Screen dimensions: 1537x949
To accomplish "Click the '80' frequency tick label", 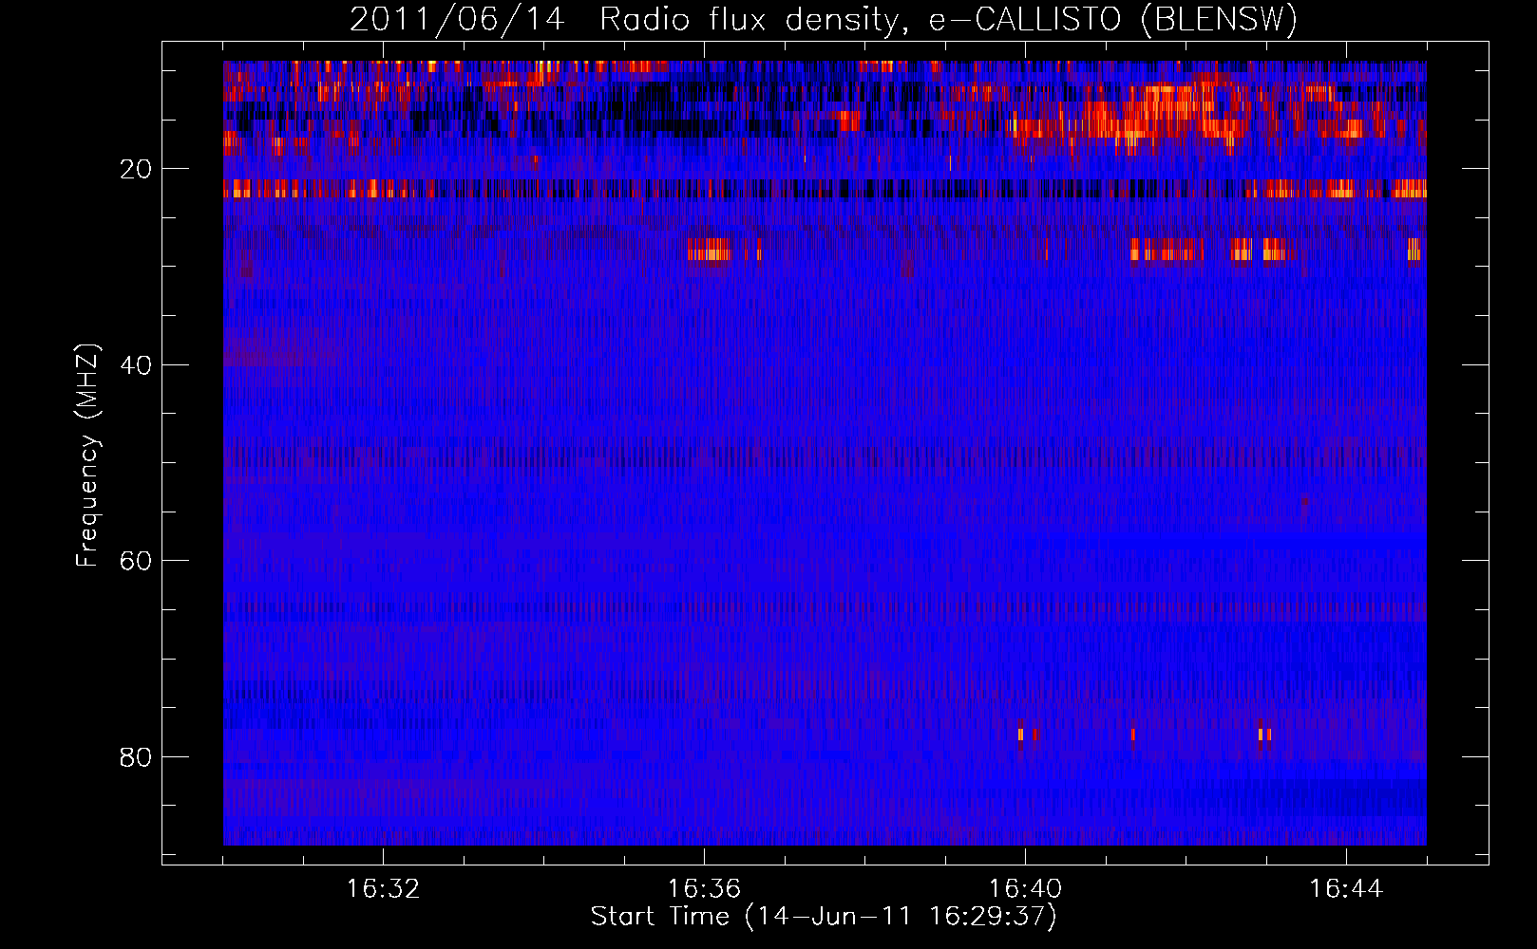I will coord(136,757).
